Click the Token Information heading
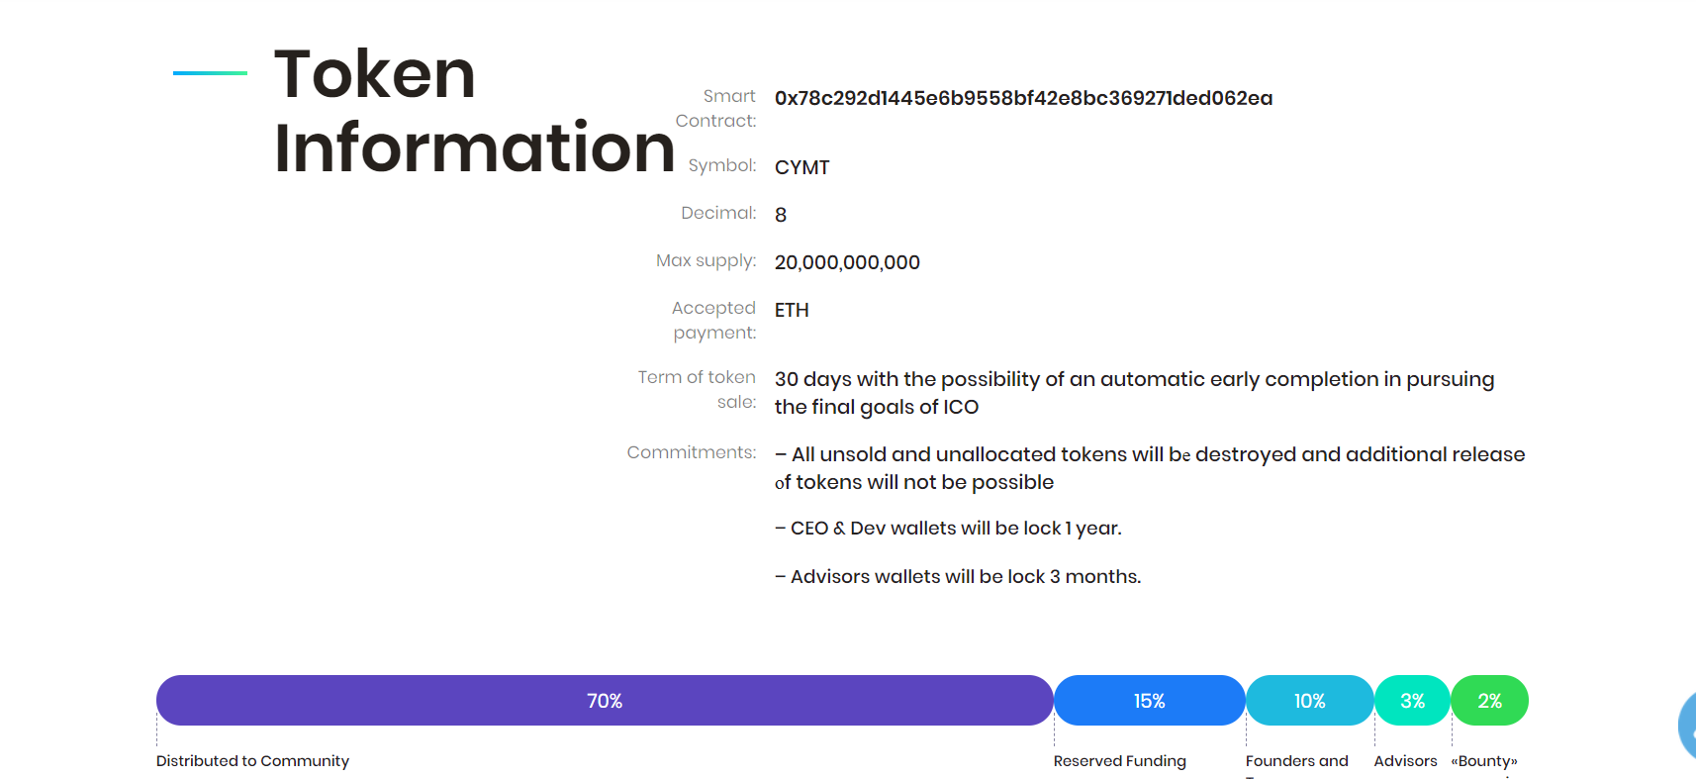Image resolution: width=1696 pixels, height=779 pixels. tap(473, 111)
